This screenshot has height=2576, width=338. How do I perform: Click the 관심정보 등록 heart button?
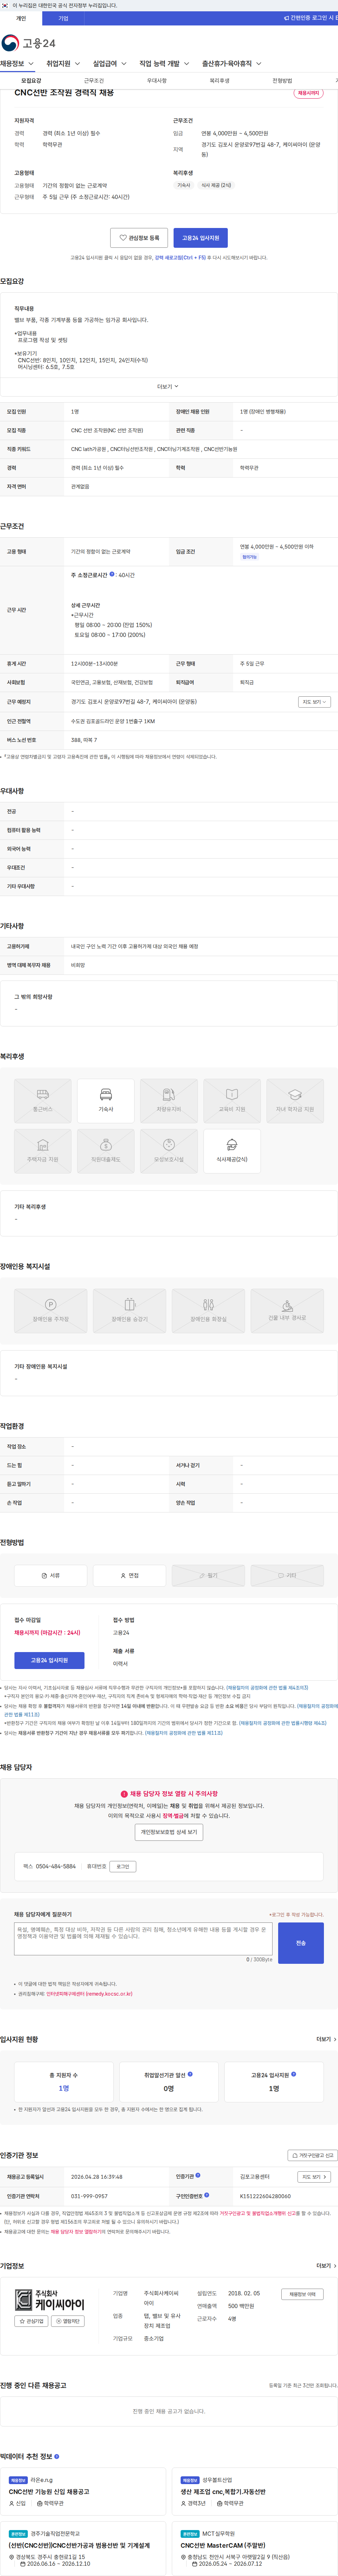click(x=139, y=238)
